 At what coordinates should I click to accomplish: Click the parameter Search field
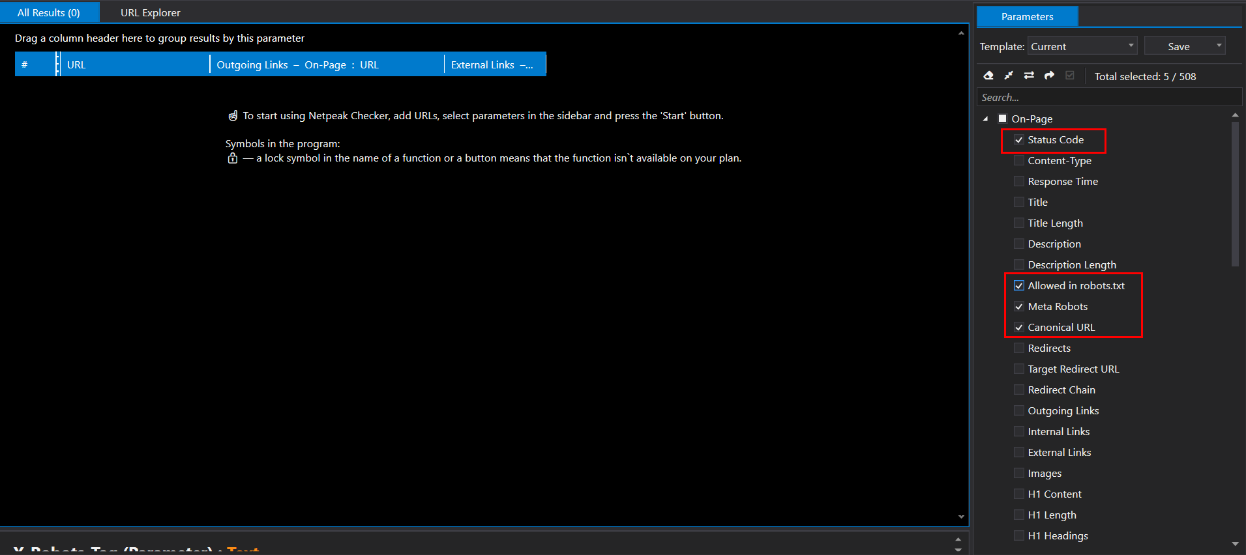coord(1108,97)
